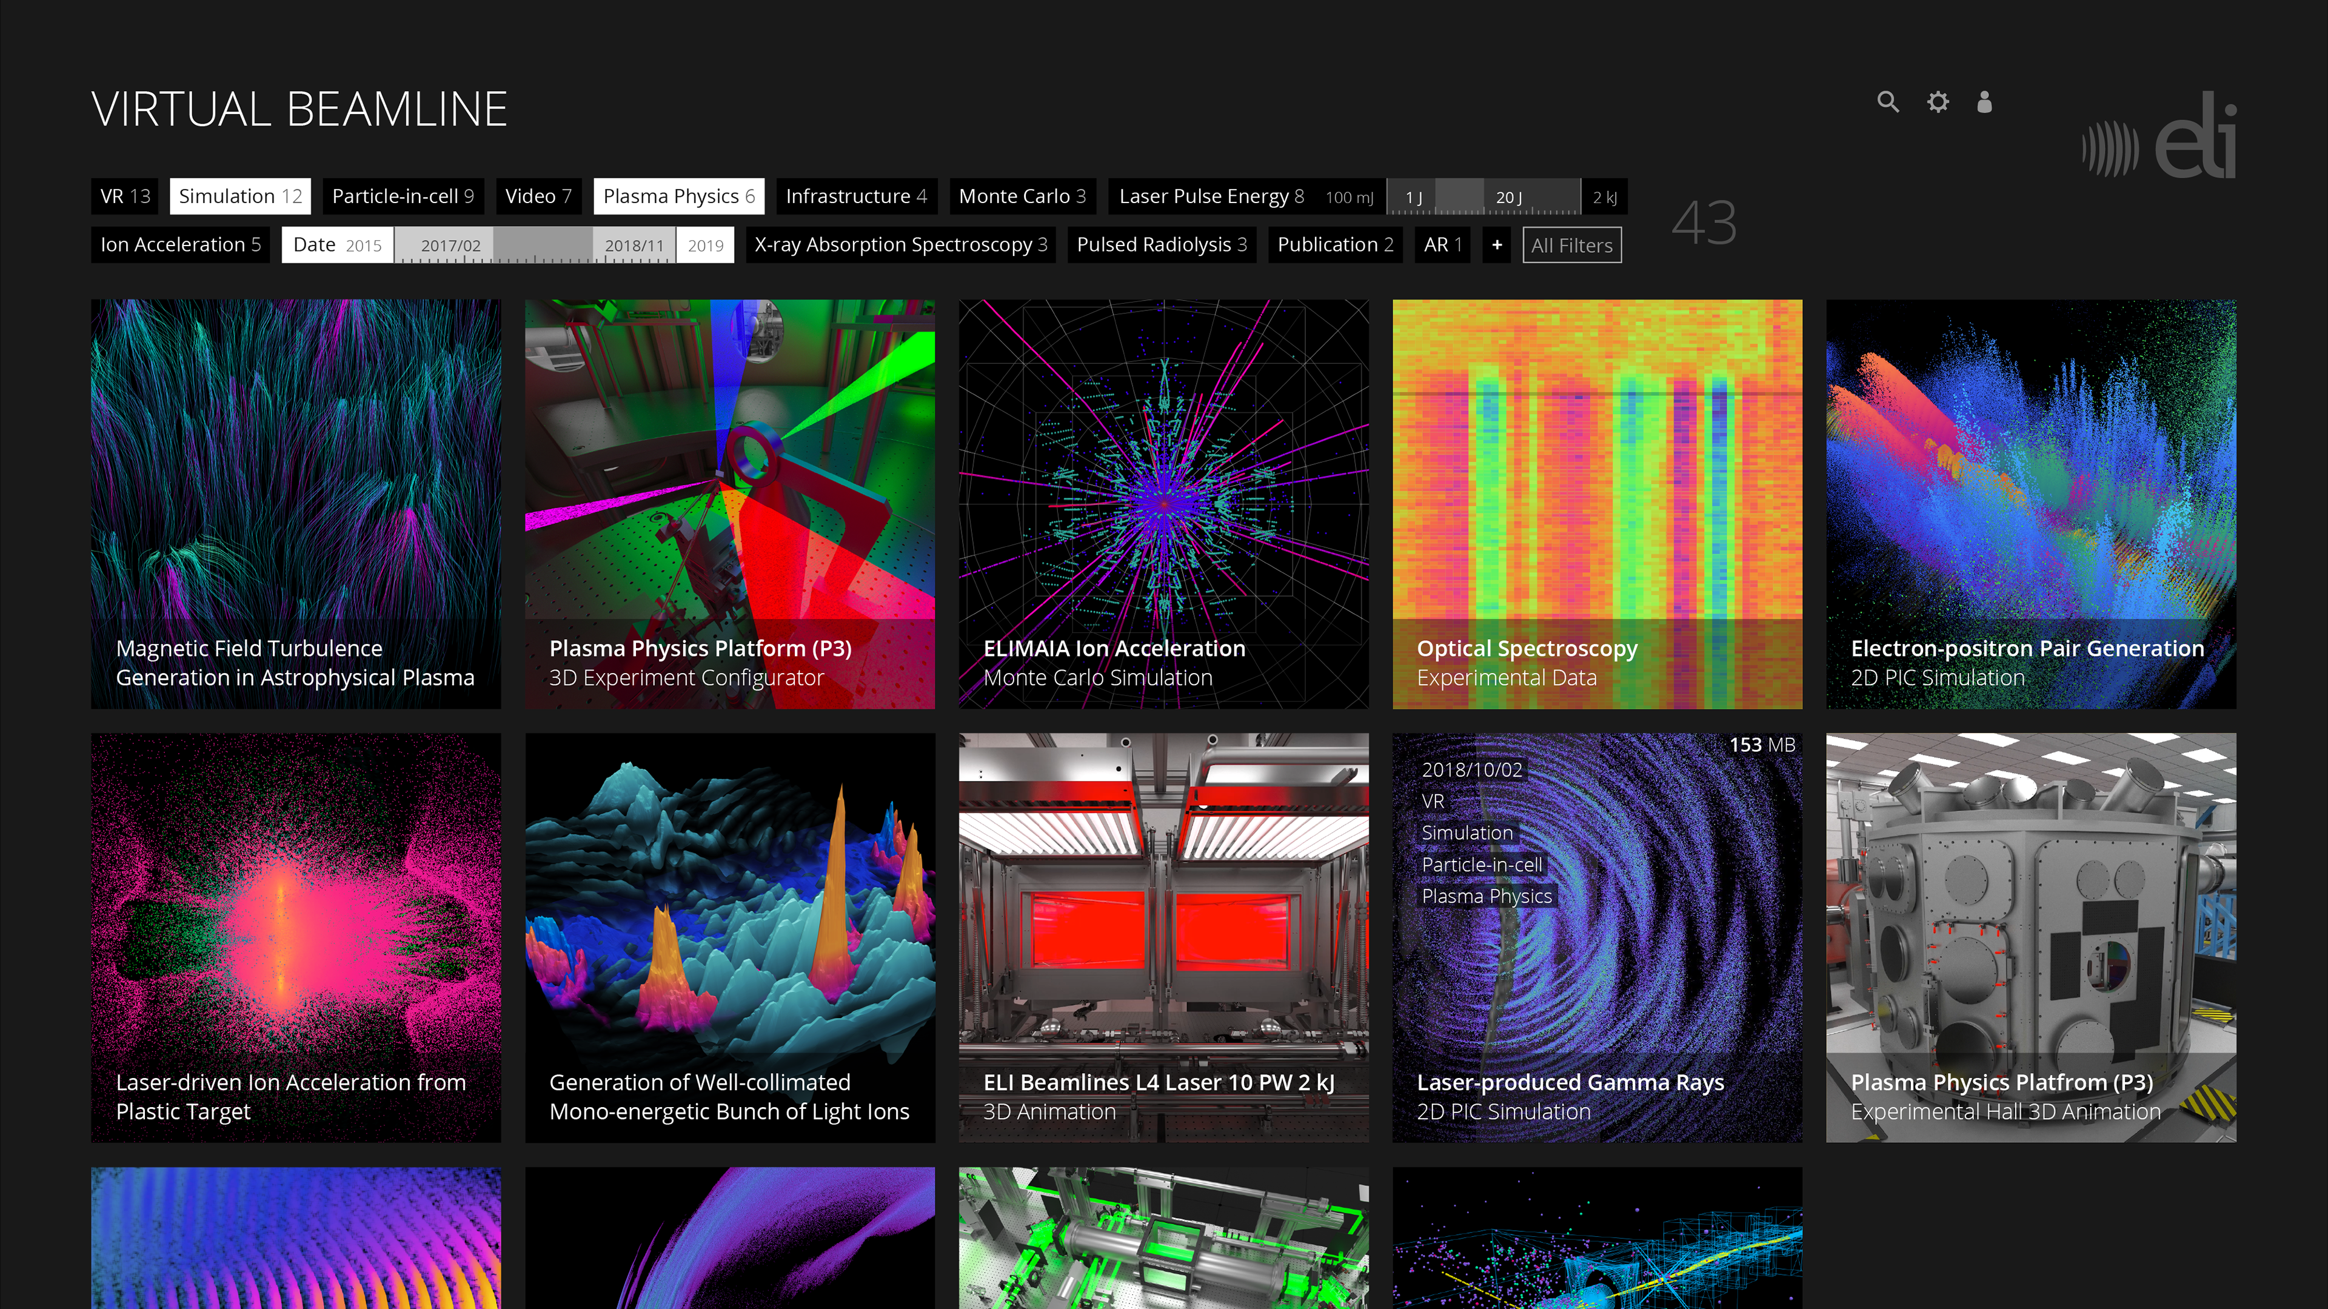Toggle X-ray Absorption Spectroscopy 3 filter
The height and width of the screenshot is (1309, 2328).
tap(901, 245)
